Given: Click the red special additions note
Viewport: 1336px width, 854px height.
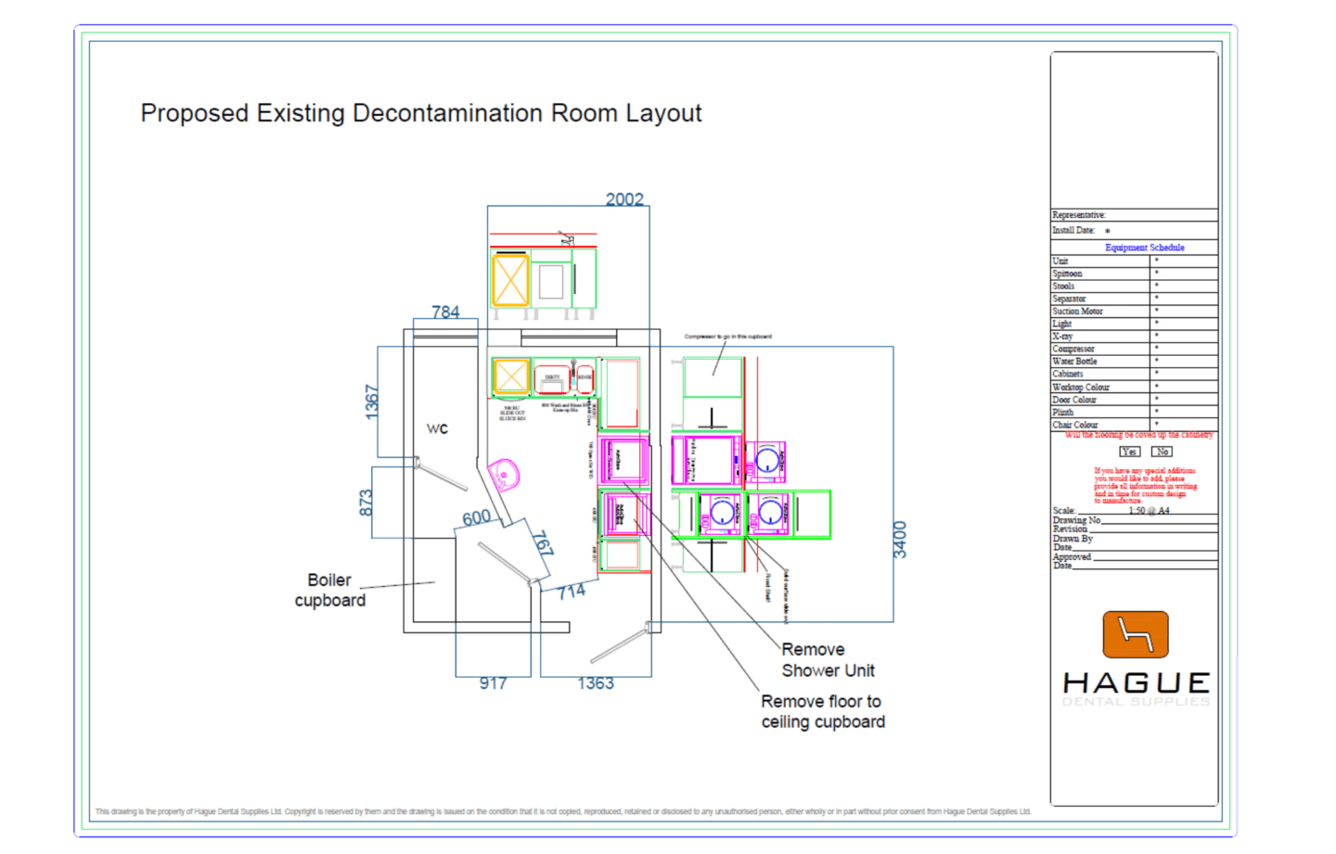Looking at the screenshot, I should pos(1145,485).
